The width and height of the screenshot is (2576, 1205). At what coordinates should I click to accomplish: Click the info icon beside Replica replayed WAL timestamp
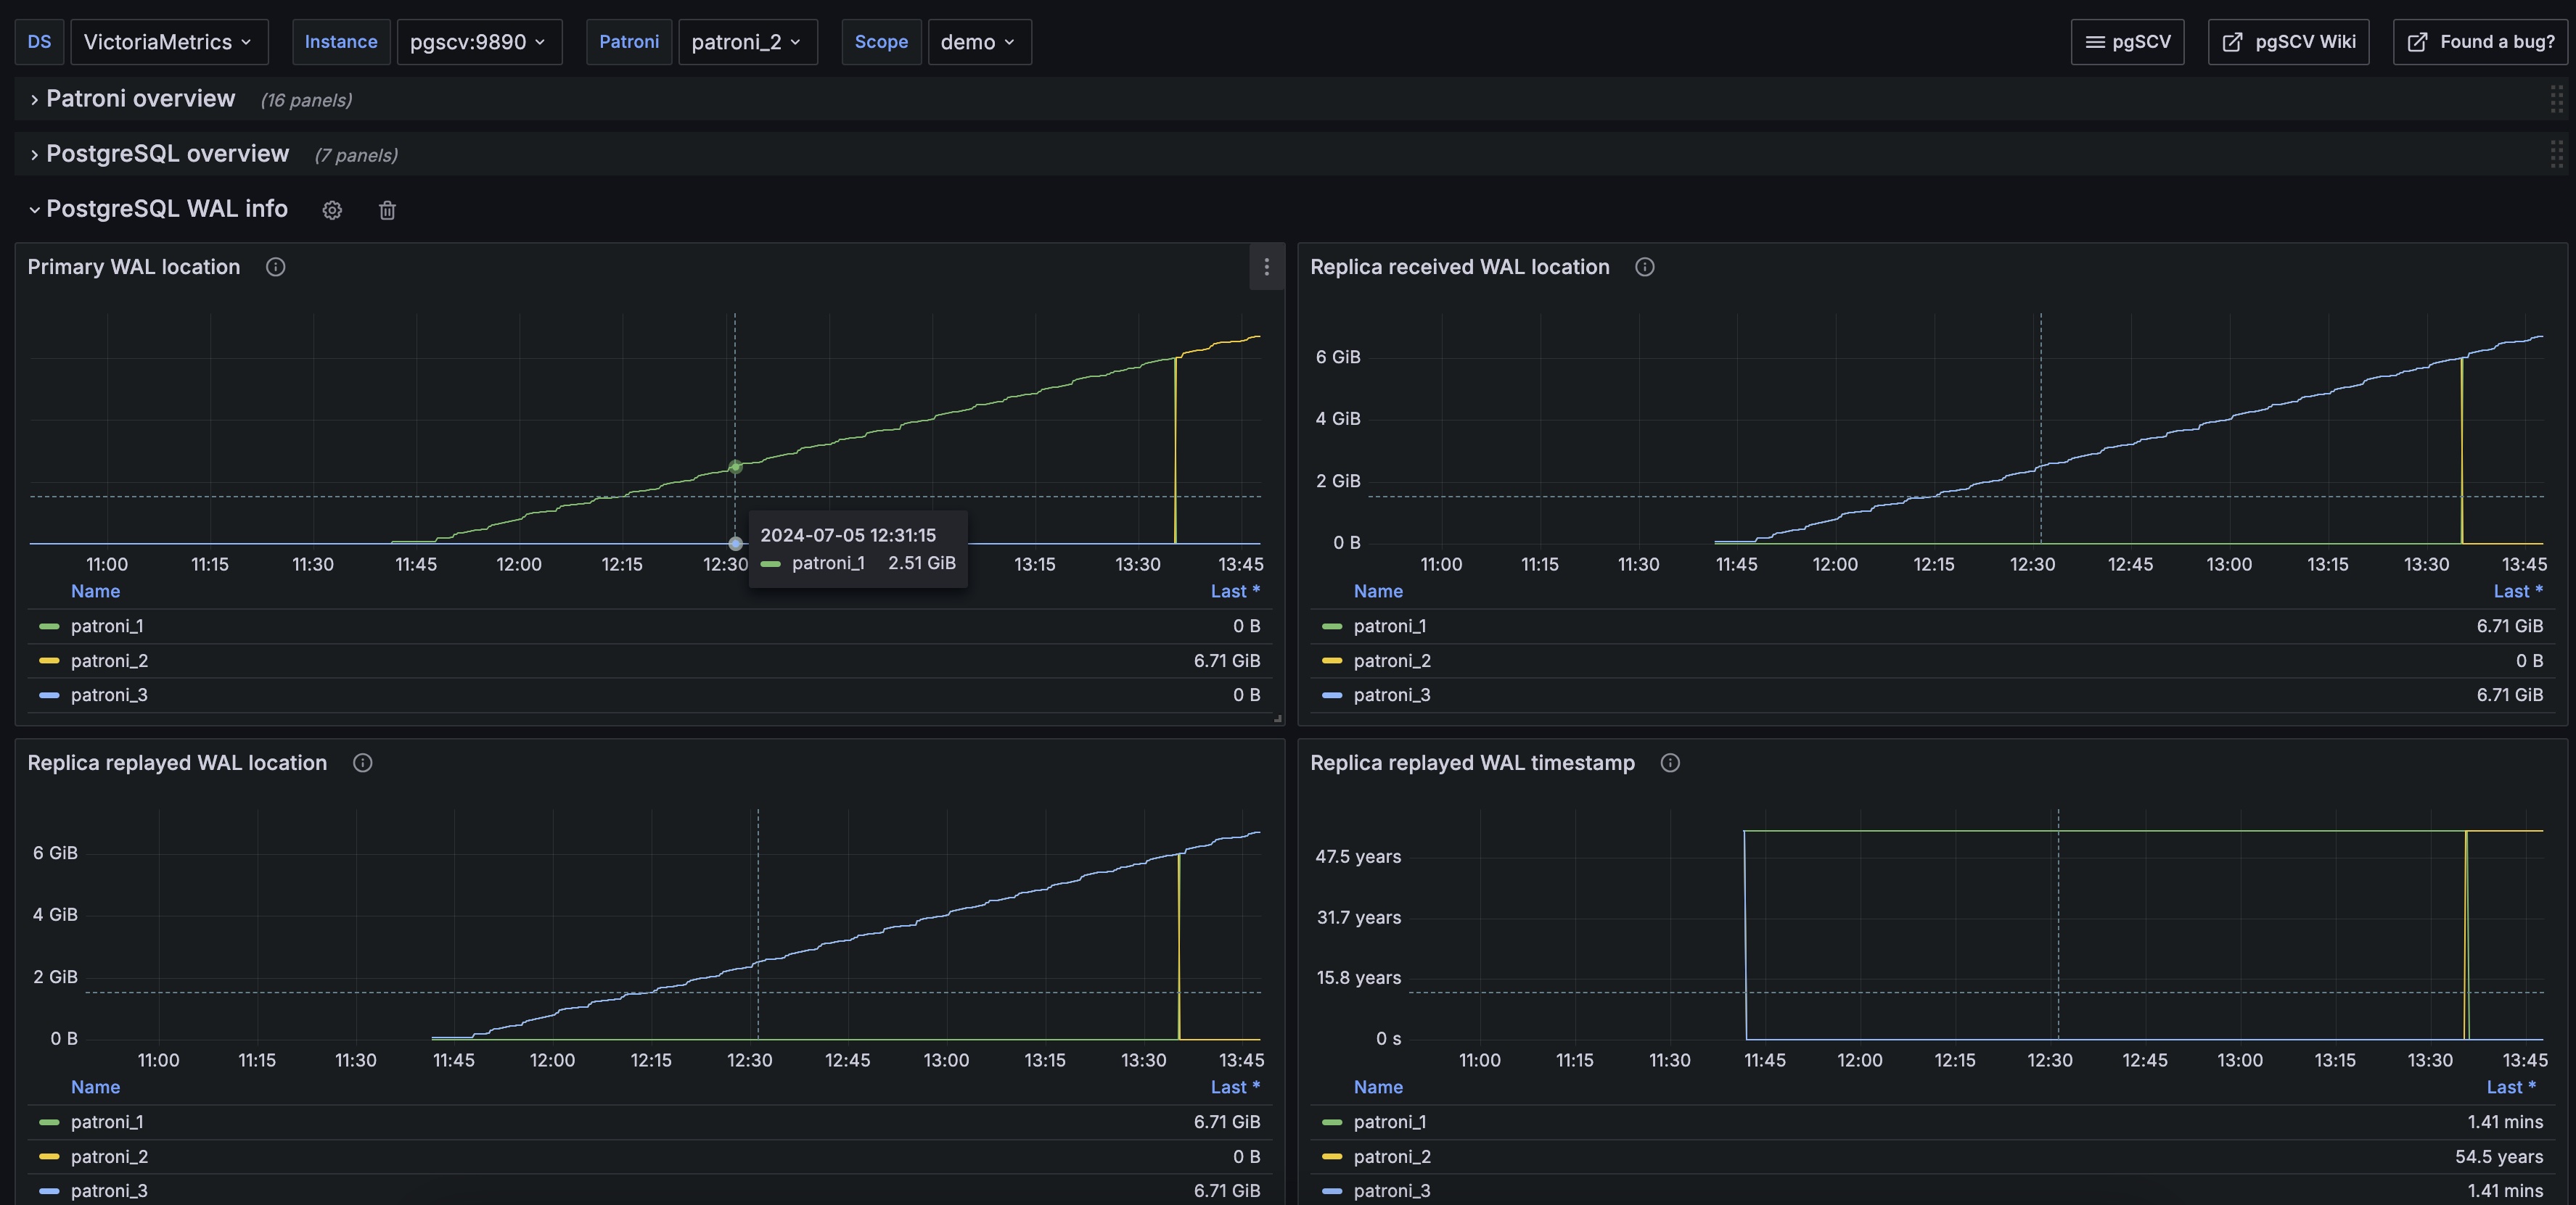[1670, 763]
